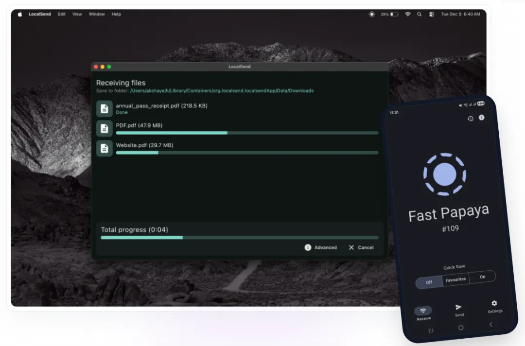The image size is (525, 346).
Task: Open the Settings tab on phone
Action: (x=495, y=307)
